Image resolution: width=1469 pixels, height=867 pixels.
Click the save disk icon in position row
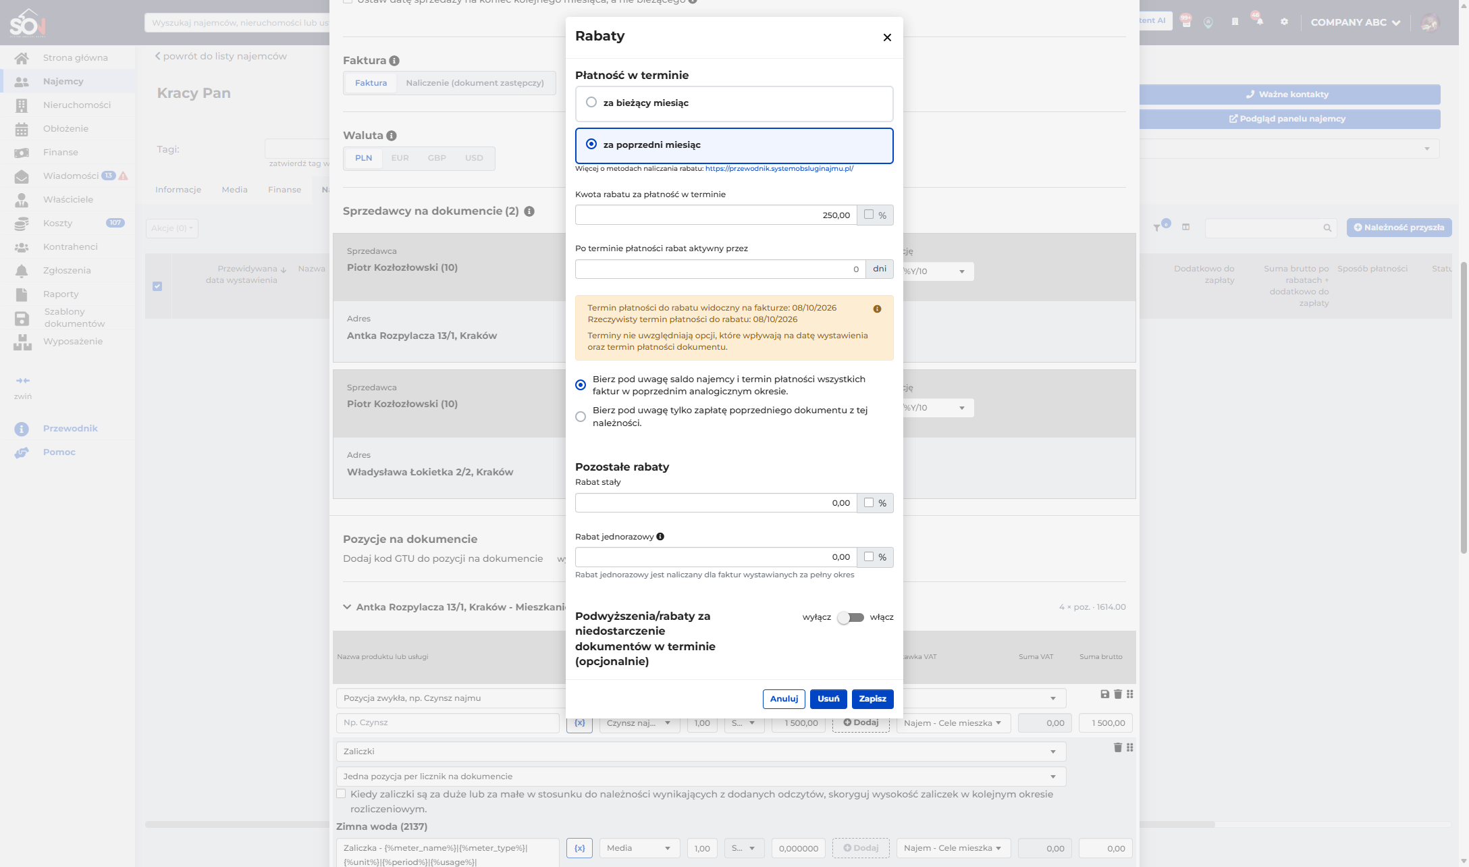pyautogui.click(x=1104, y=694)
